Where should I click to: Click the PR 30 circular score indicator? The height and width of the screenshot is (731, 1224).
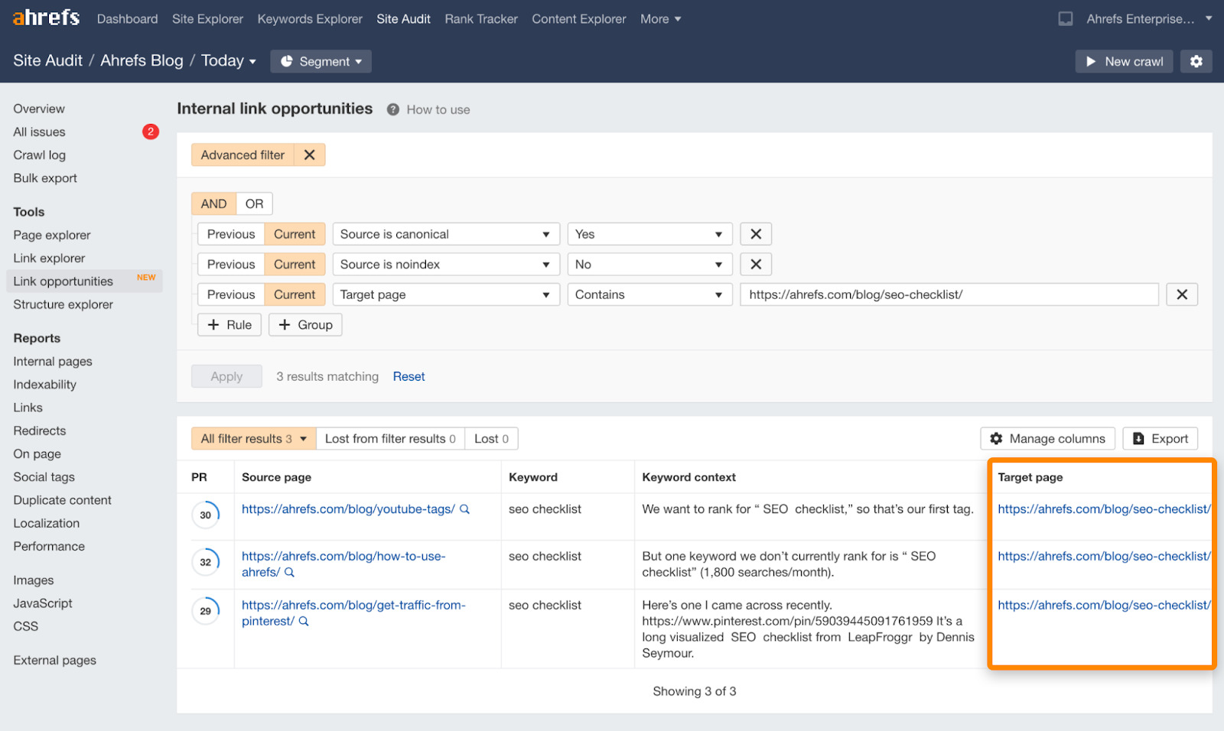click(x=205, y=515)
